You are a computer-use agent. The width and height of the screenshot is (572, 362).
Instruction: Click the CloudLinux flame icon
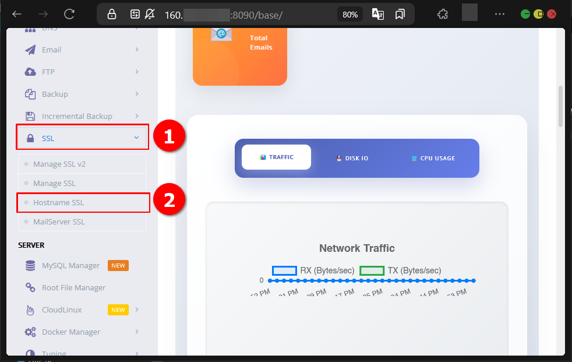click(30, 310)
